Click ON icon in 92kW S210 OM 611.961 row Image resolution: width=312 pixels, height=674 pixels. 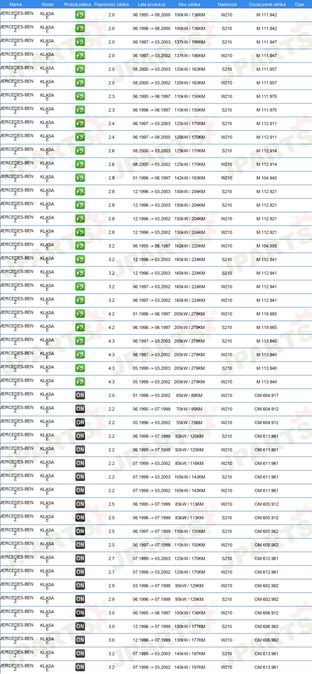point(80,436)
